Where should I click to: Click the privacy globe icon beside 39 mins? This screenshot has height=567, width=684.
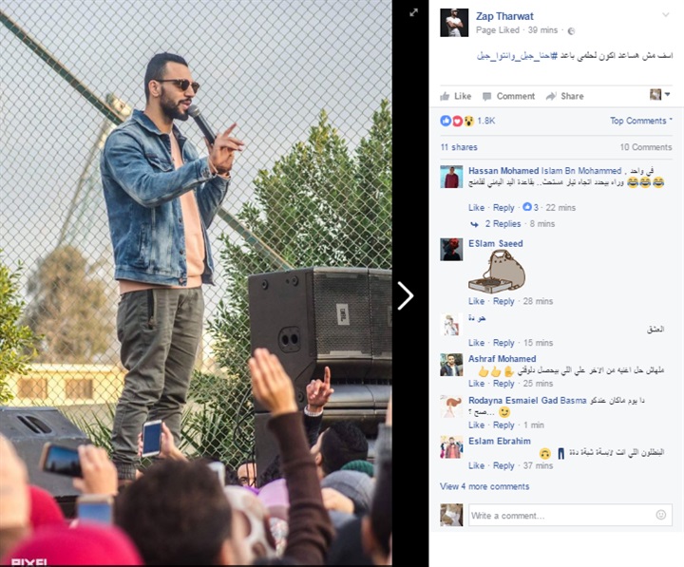pyautogui.click(x=571, y=30)
